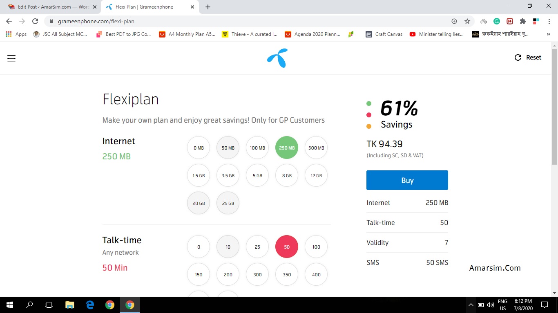
Task: Click the page vertical scrollbar
Action: coord(554,107)
